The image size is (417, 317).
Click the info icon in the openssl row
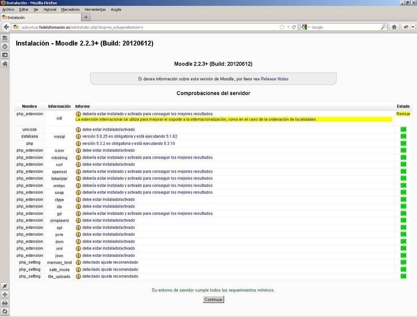coord(78,172)
